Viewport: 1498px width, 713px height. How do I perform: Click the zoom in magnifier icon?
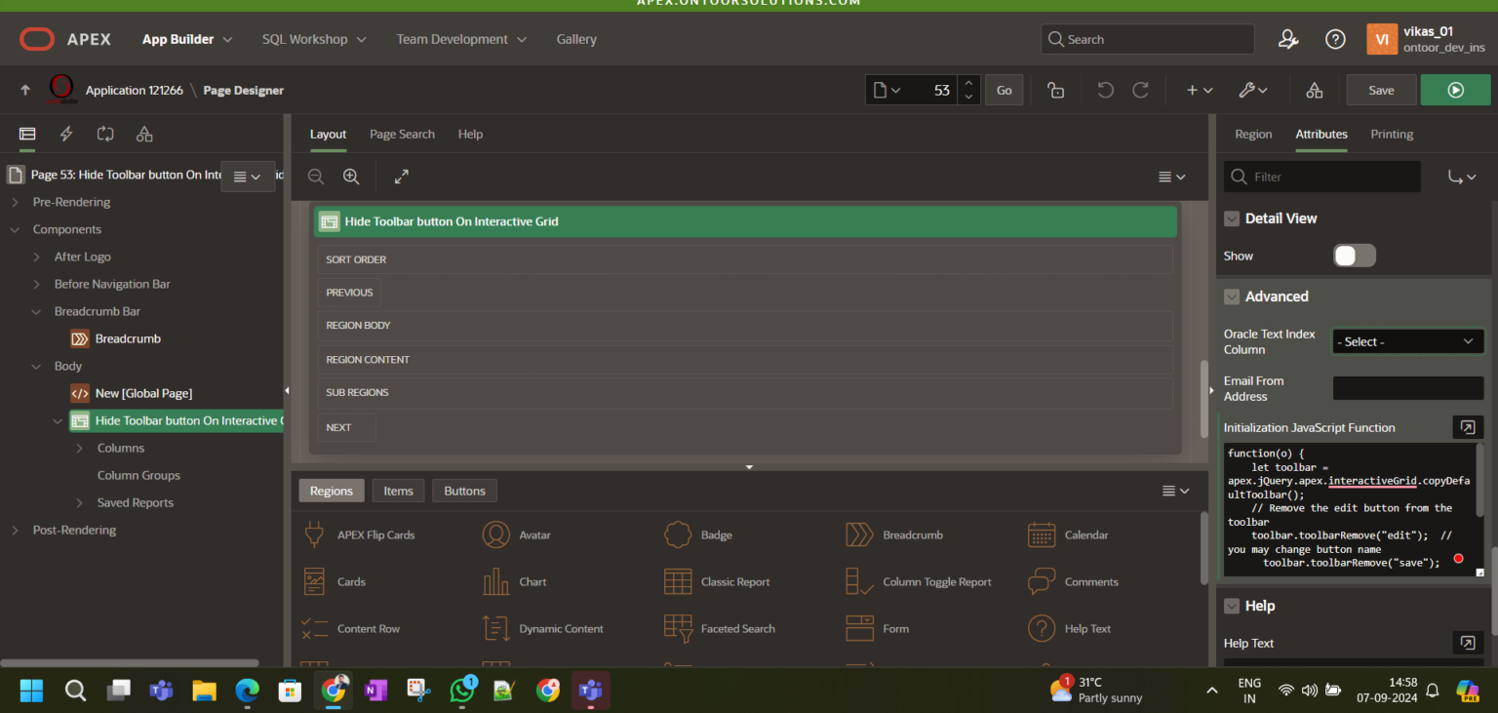pyautogui.click(x=351, y=177)
